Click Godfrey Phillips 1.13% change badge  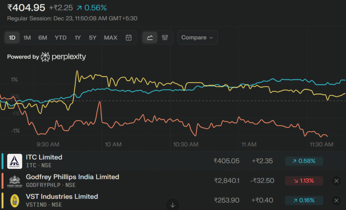(304, 181)
